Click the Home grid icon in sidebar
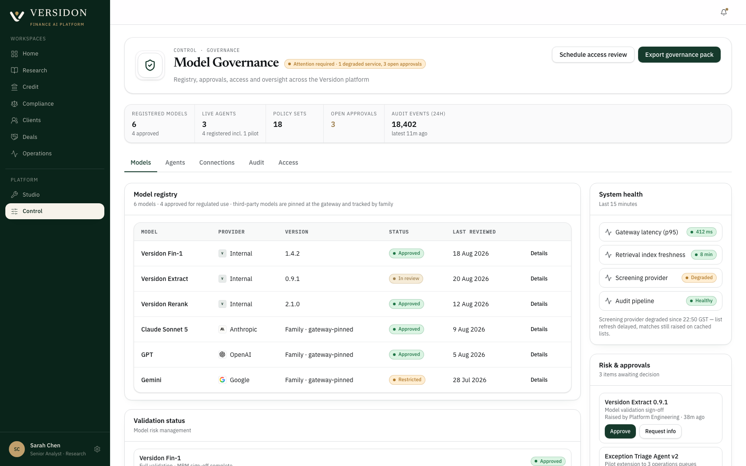 click(14, 54)
